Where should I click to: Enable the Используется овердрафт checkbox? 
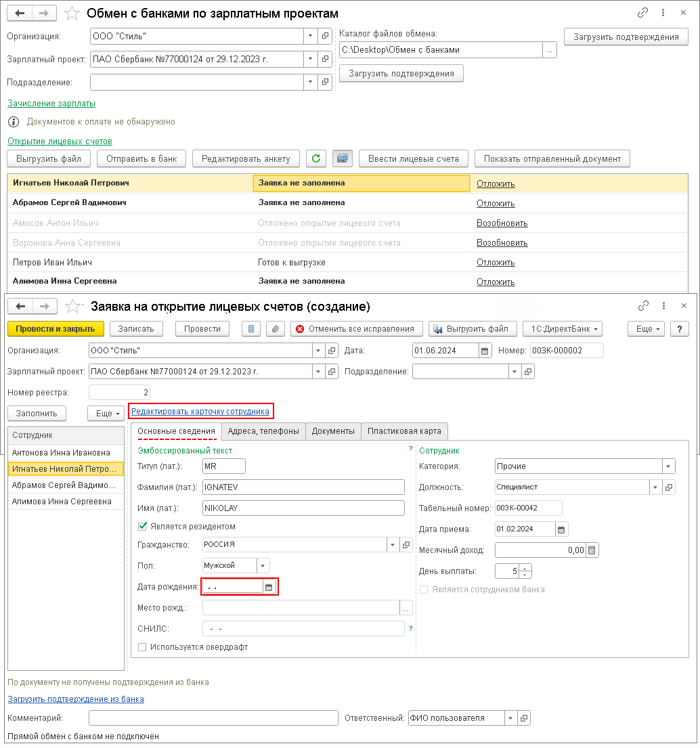tap(142, 647)
